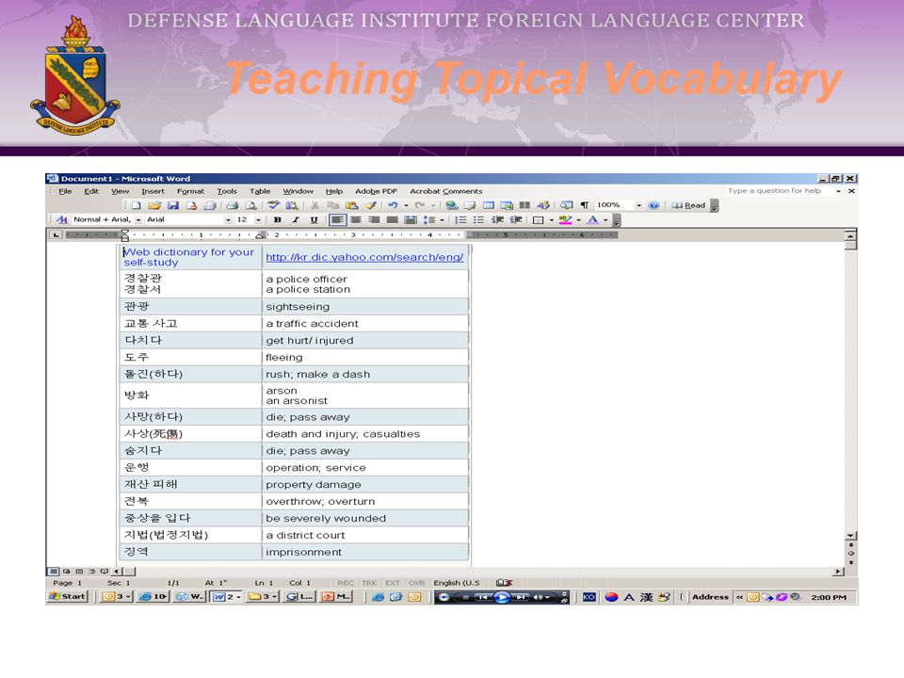
Task: Click the Windows Start button
Action: [68, 597]
